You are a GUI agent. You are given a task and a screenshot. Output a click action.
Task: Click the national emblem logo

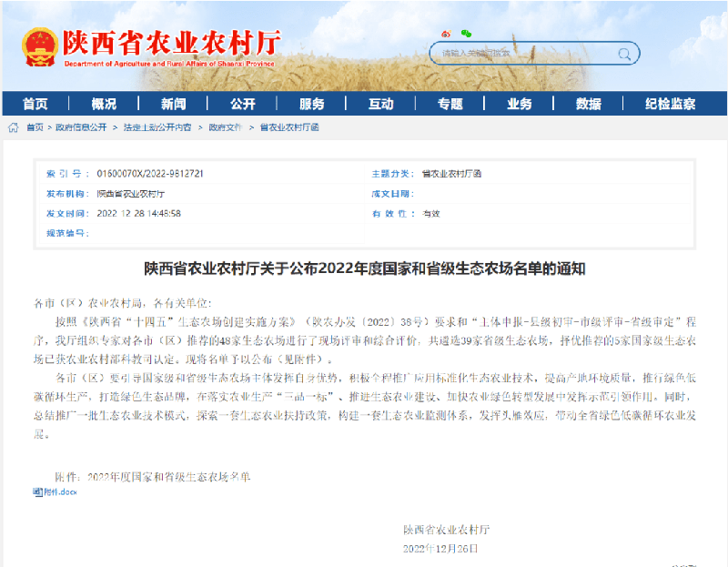(x=37, y=46)
